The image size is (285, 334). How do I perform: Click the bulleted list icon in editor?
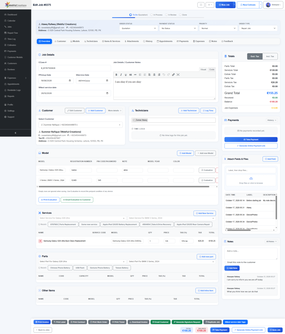(x=140, y=75)
